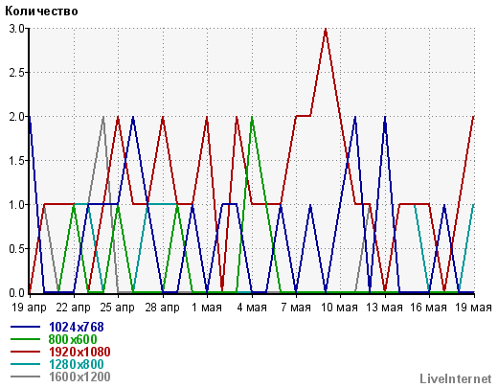Click the 1600x1200 legend label
Screen dimensions: 498x388
[79, 377]
